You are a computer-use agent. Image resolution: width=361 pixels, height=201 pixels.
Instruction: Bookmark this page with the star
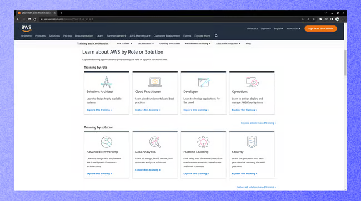pos(314,19)
